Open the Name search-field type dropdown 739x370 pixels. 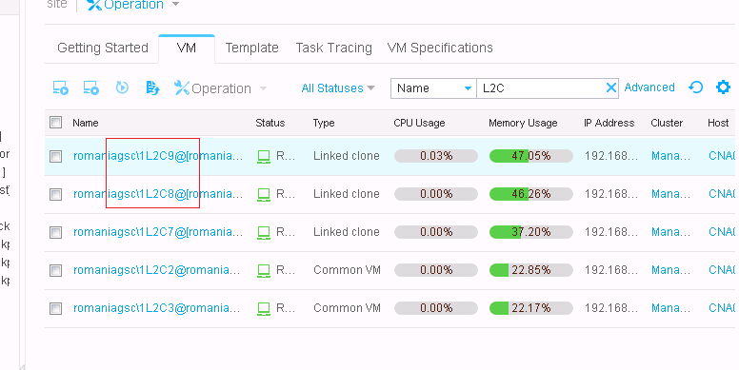[433, 88]
